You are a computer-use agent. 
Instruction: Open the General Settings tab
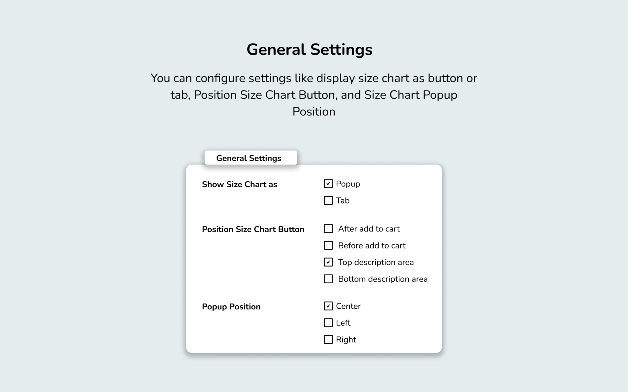(x=251, y=158)
